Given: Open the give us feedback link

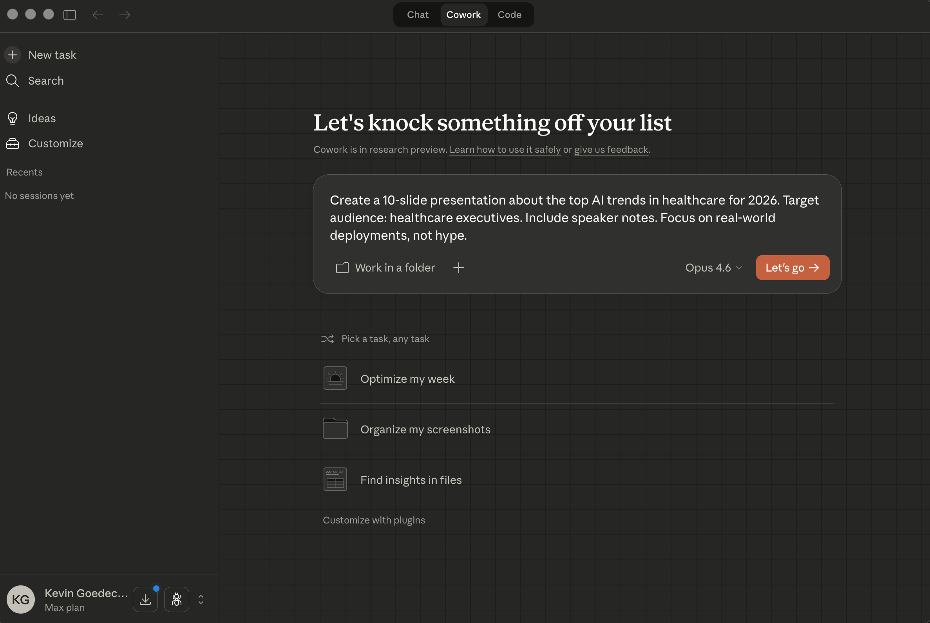Looking at the screenshot, I should (x=611, y=149).
